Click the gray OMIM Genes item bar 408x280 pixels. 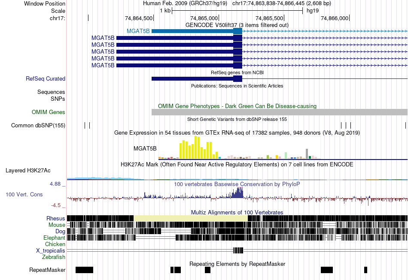click(280, 112)
